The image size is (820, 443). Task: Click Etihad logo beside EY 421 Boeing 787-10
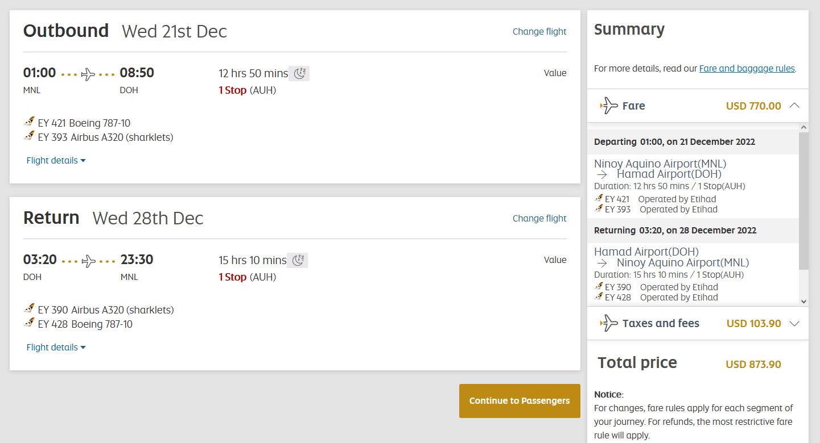[x=29, y=122]
